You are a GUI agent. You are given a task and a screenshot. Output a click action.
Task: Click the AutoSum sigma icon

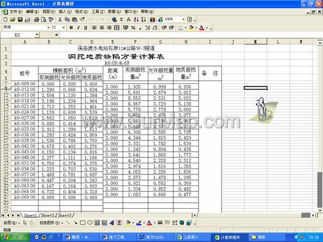pyautogui.click(x=121, y=19)
